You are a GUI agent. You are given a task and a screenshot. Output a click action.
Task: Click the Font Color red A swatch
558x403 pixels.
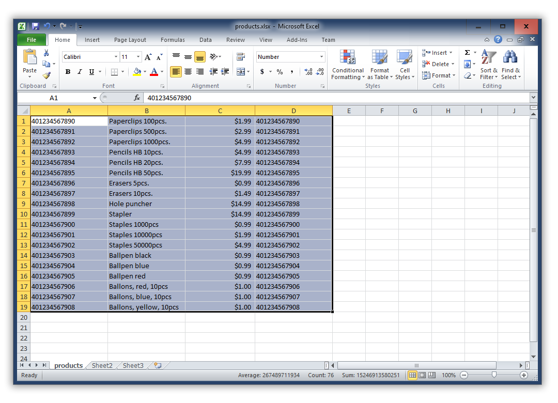coord(154,72)
